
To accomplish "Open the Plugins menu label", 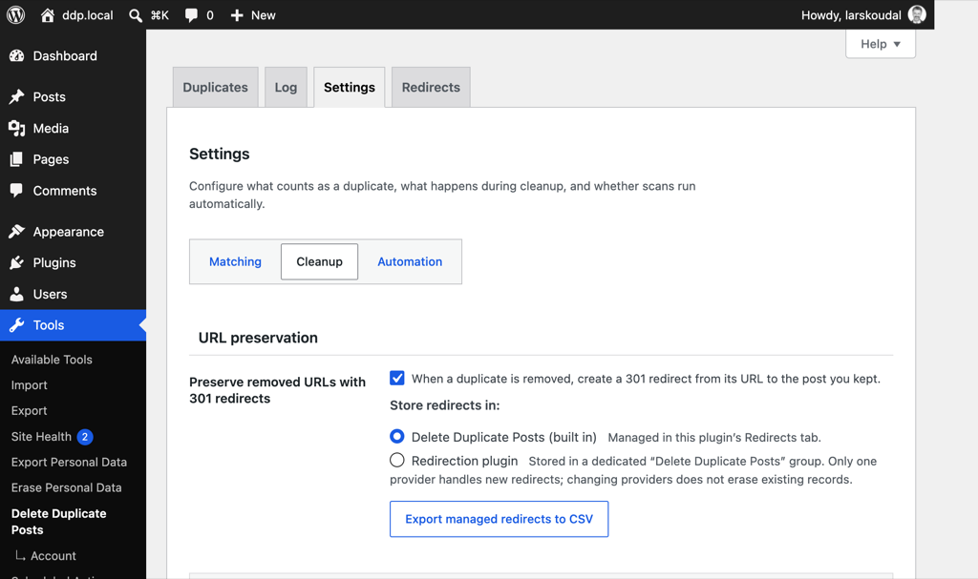I will pyautogui.click(x=54, y=263).
